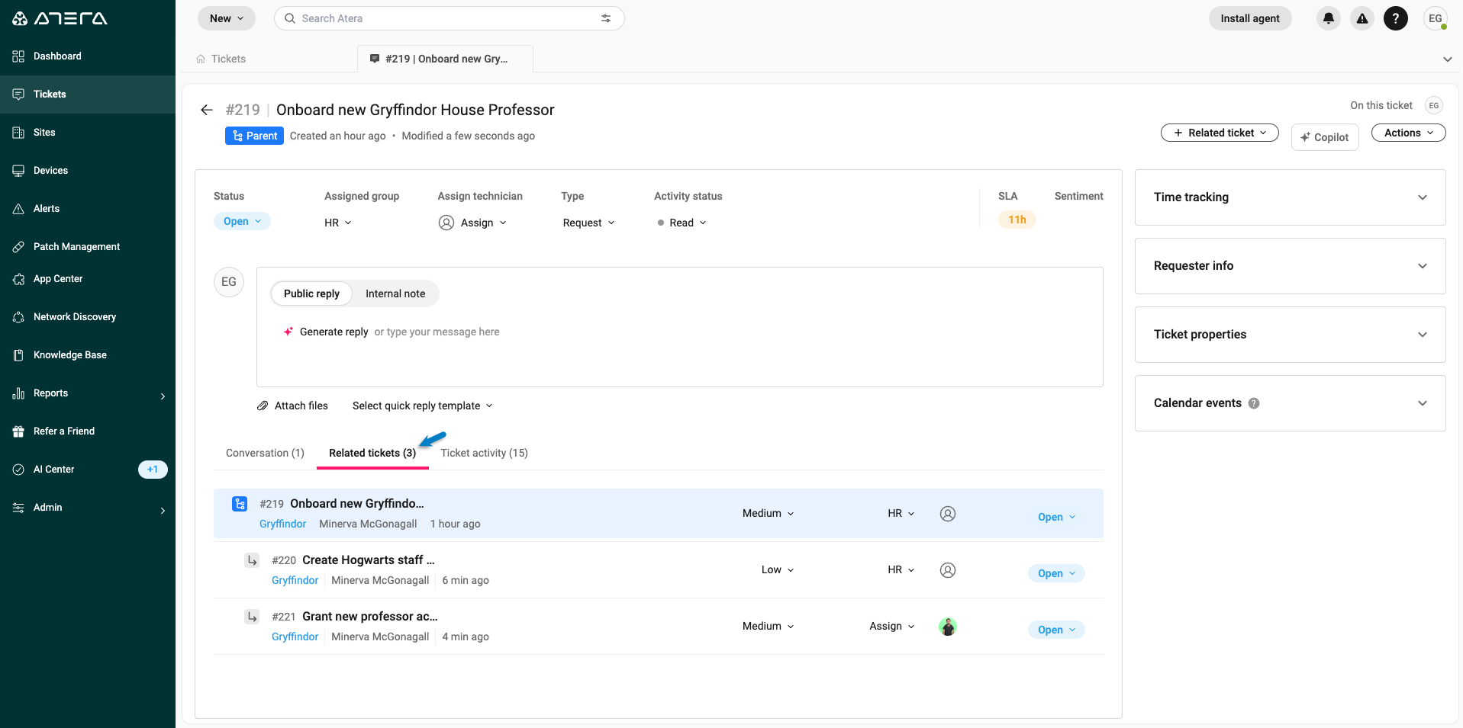Open Refer a Friend in the sidebar

point(88,431)
